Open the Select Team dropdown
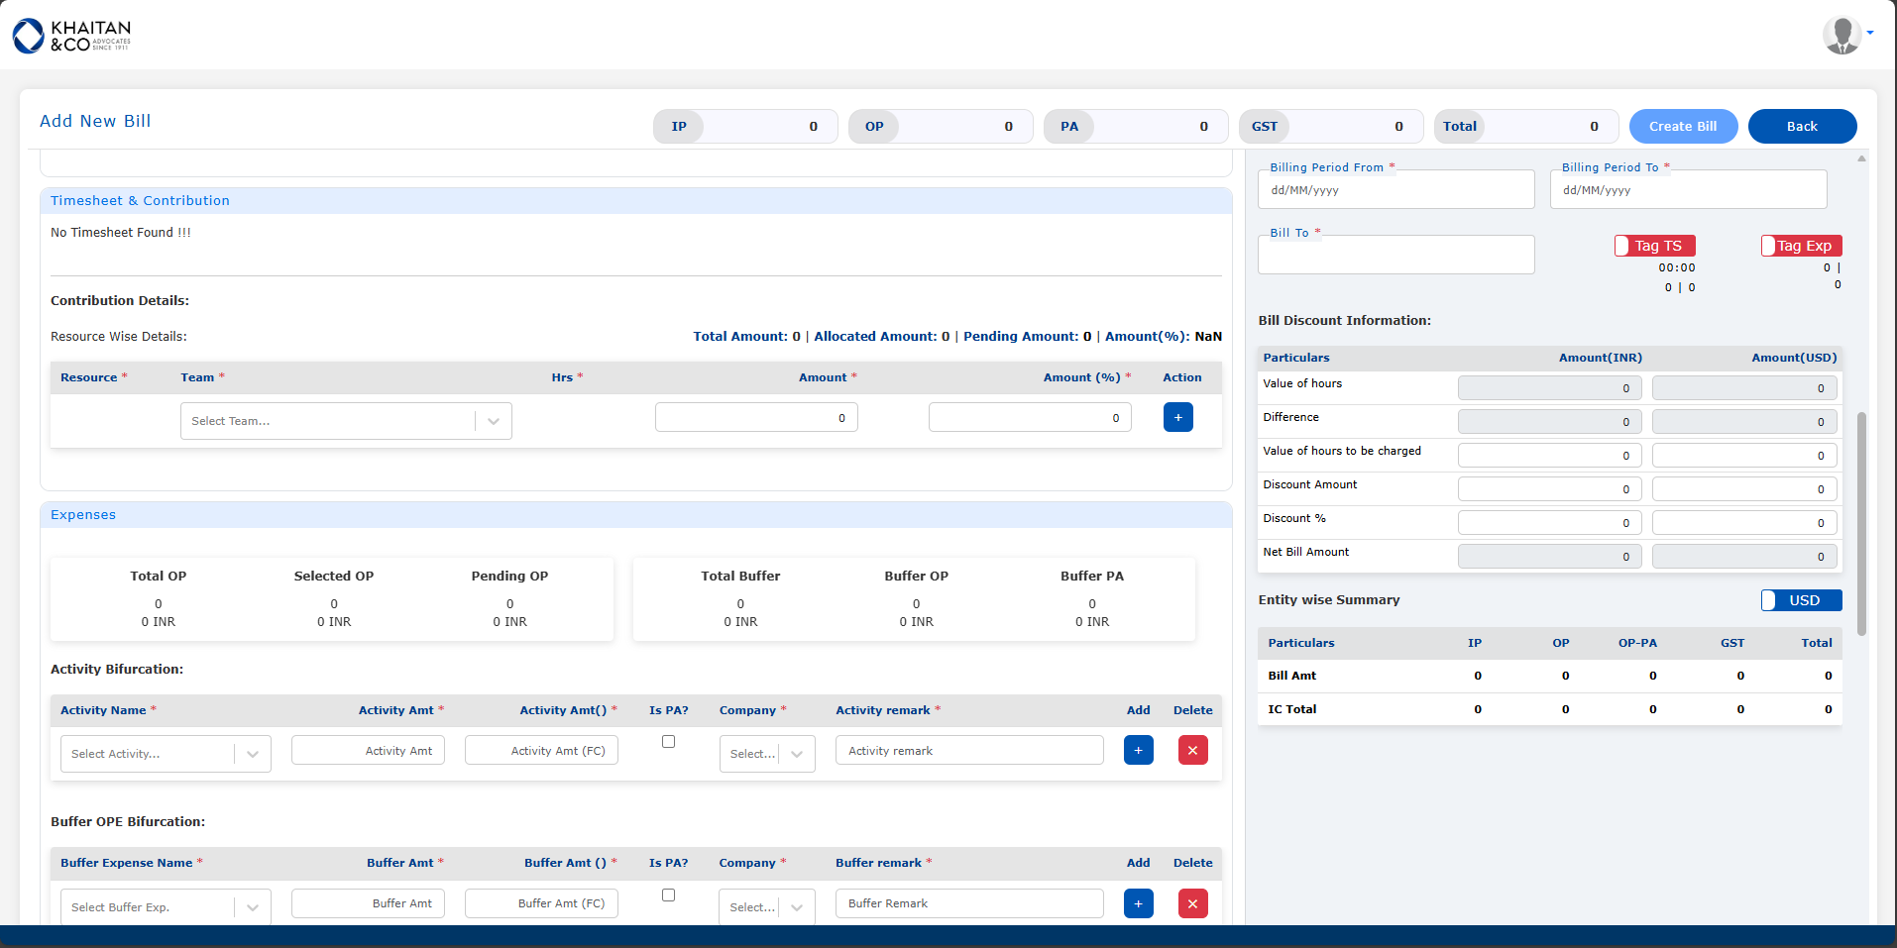 tap(345, 421)
